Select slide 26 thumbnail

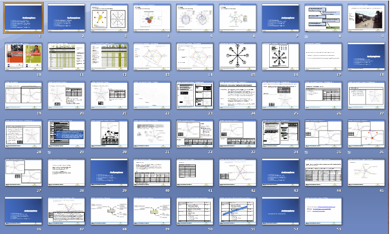tap(323, 95)
